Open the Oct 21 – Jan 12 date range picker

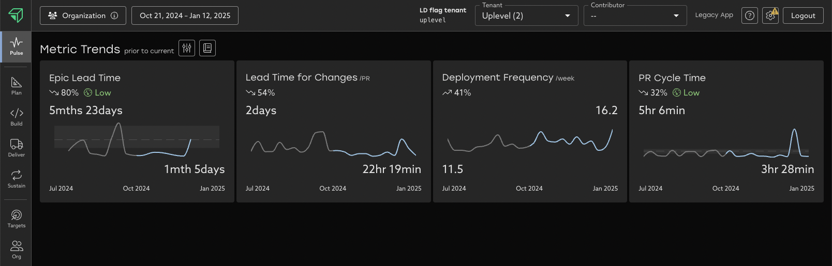(x=185, y=15)
